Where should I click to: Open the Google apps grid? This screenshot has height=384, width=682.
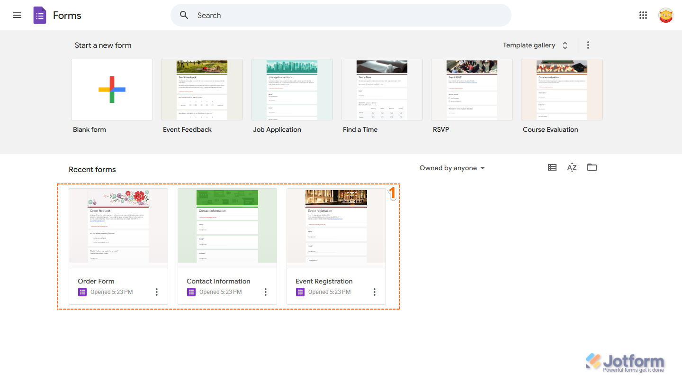(643, 15)
